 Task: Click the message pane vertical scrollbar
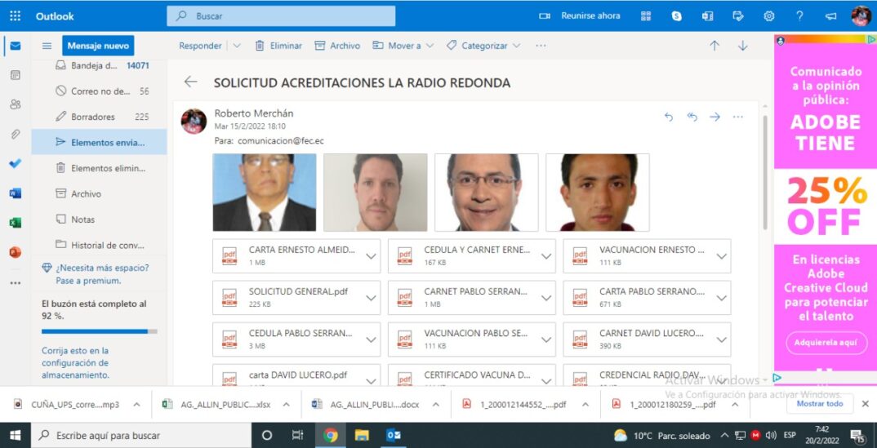tap(764, 173)
